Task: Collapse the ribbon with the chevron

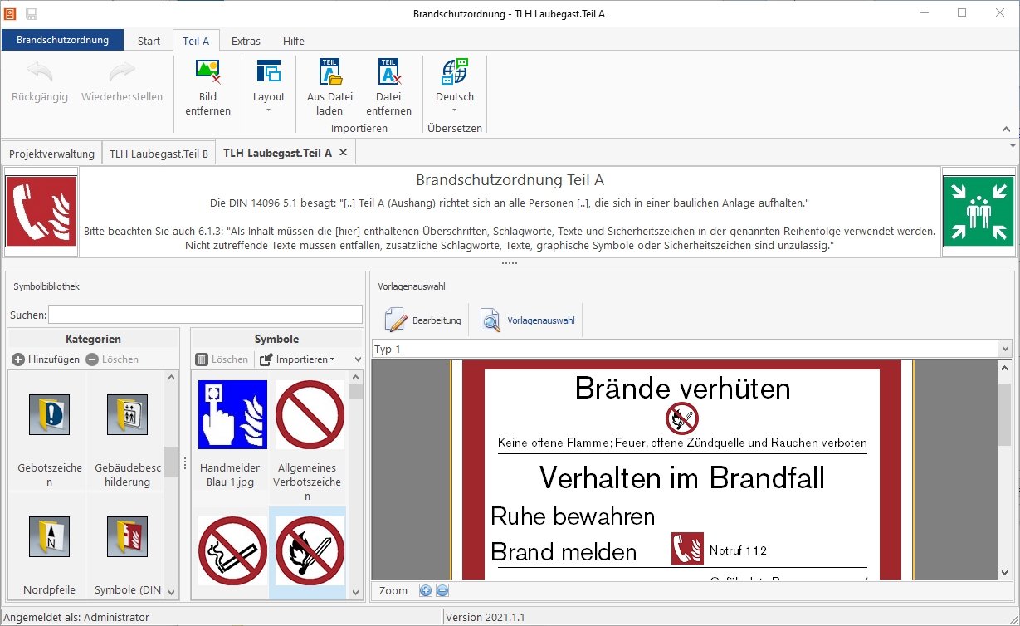Action: pyautogui.click(x=1006, y=129)
